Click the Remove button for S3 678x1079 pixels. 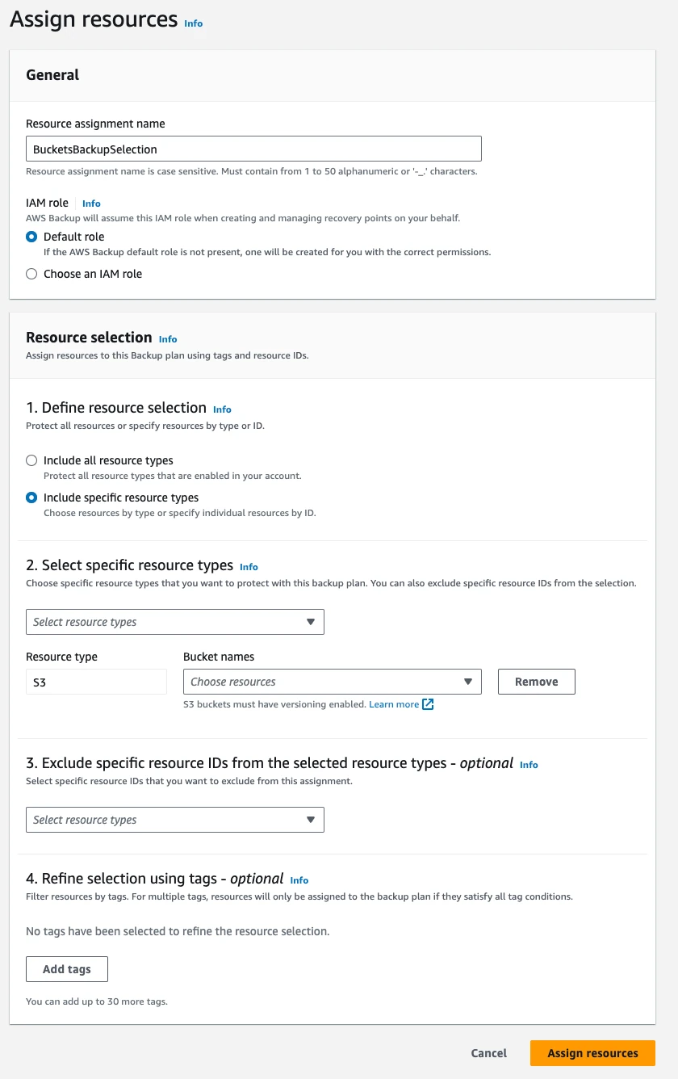click(536, 682)
